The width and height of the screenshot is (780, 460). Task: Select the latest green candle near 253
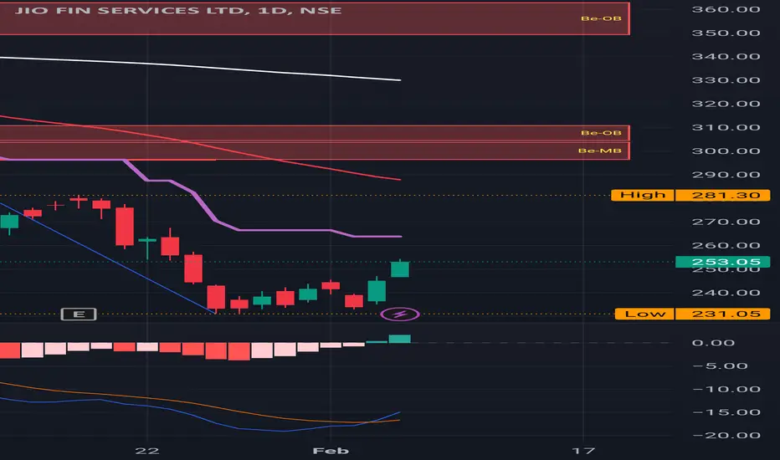[400, 269]
